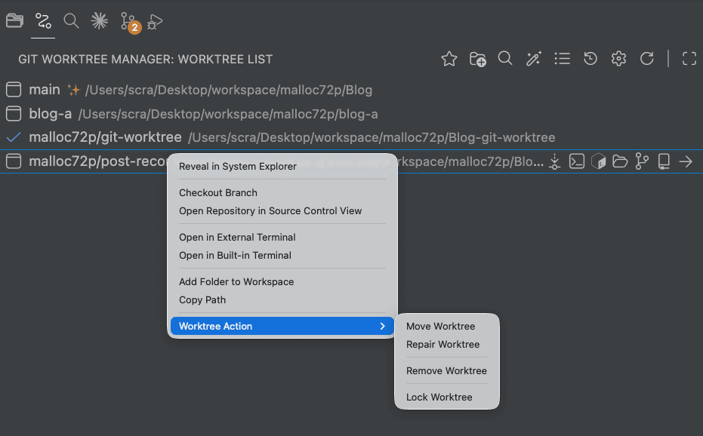This screenshot has height=436, width=703.
Task: Choose Lock Worktree in the submenu
Action: click(x=439, y=398)
